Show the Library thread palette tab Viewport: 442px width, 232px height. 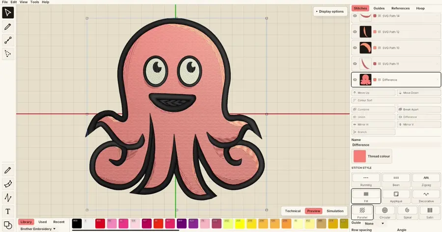[26, 222]
